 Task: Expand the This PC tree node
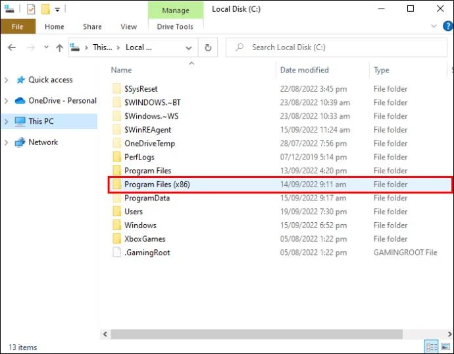7,121
